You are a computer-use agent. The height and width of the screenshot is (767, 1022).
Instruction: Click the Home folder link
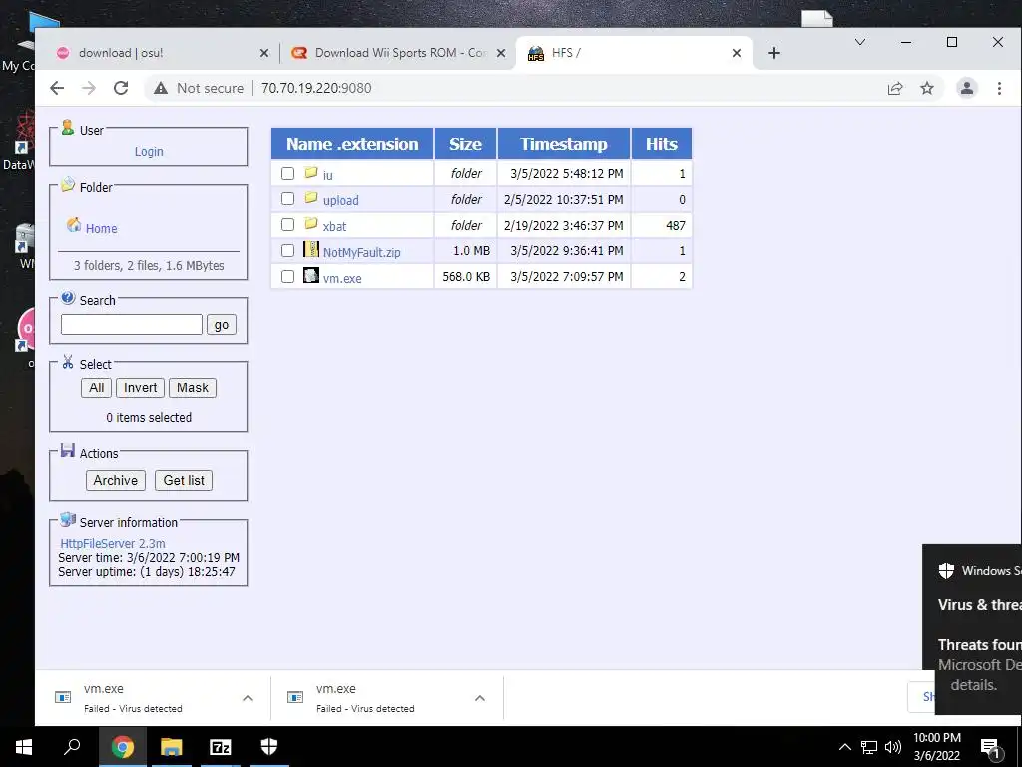pyautogui.click(x=101, y=229)
